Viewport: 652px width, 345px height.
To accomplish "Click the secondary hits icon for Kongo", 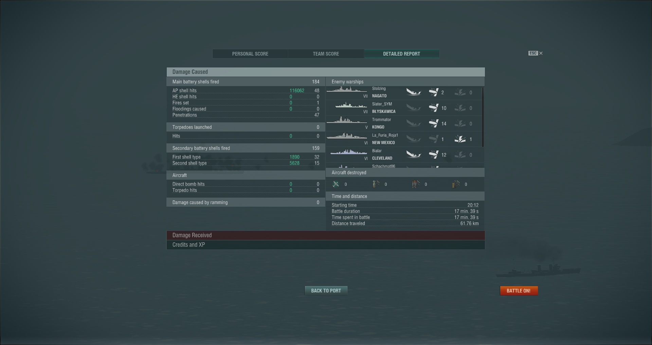I will (460, 123).
